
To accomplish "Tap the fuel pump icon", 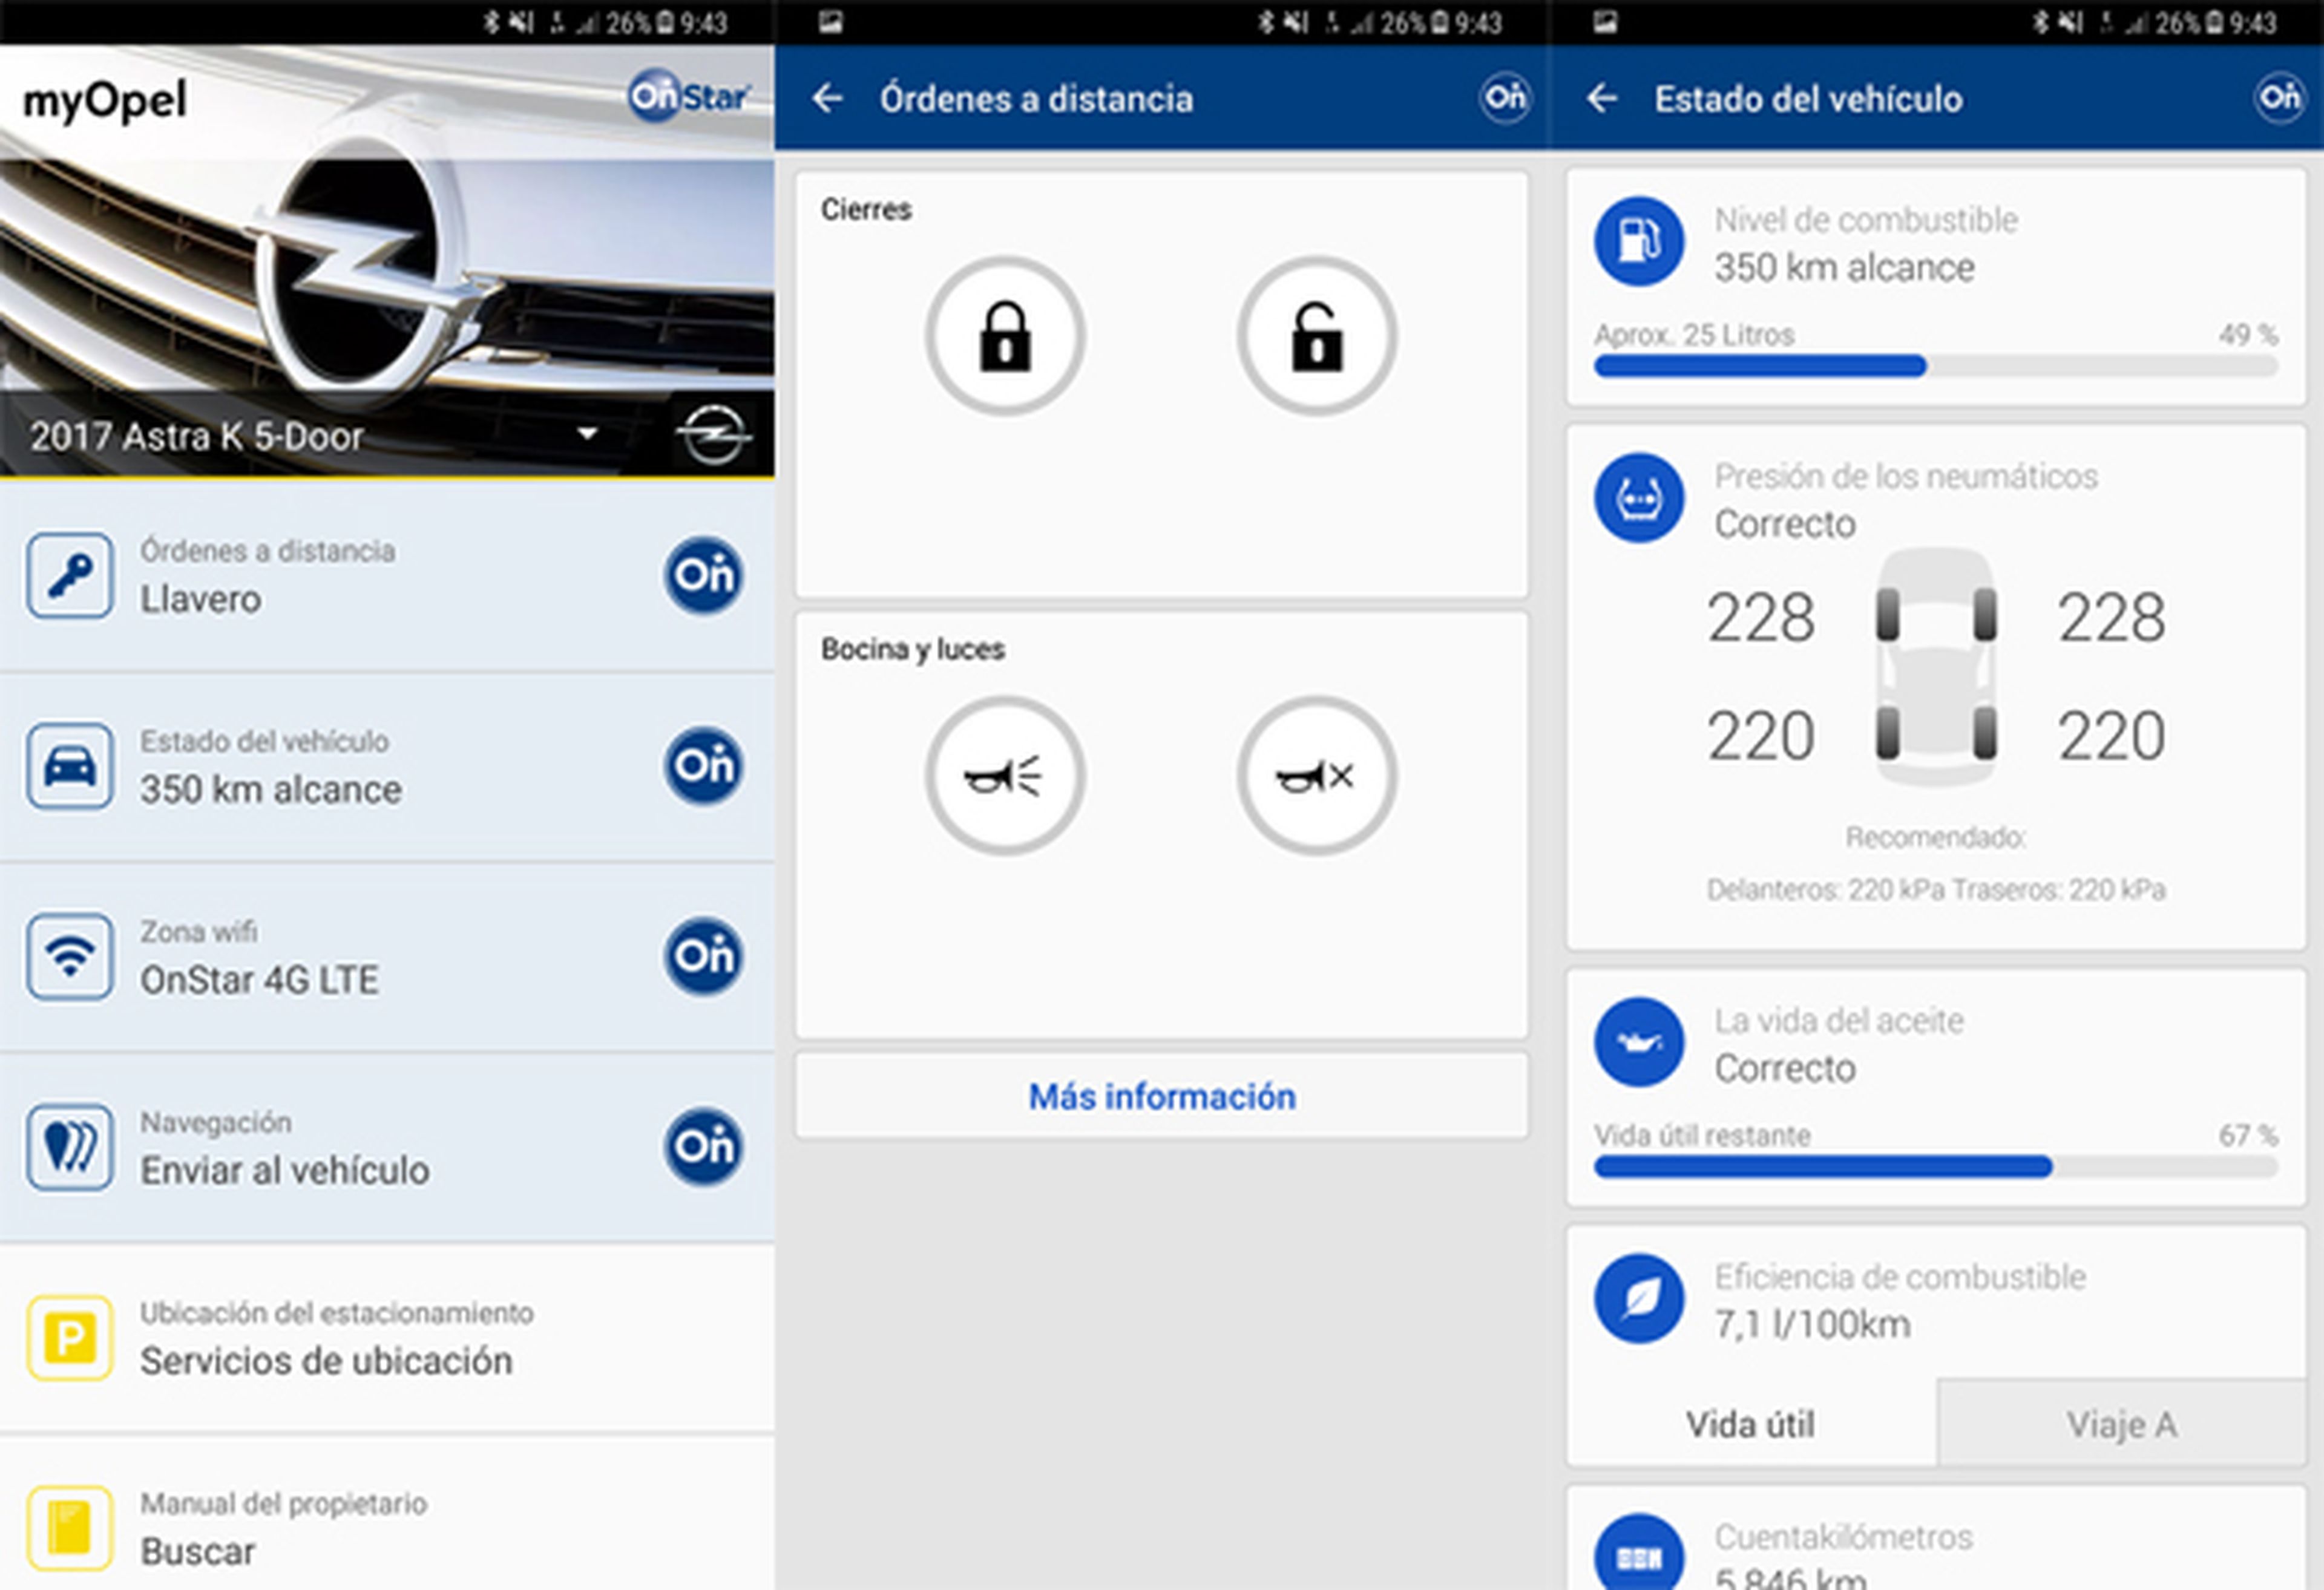I will point(1639,241).
